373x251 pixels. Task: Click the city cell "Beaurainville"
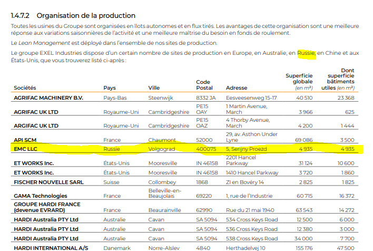164,210
